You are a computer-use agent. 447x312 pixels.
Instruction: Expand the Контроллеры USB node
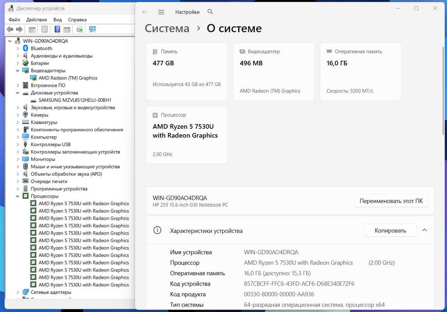point(18,144)
